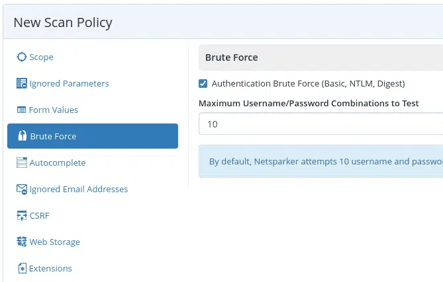This screenshot has width=443, height=282.
Task: Select the Brute Force menu item
Action: point(93,136)
